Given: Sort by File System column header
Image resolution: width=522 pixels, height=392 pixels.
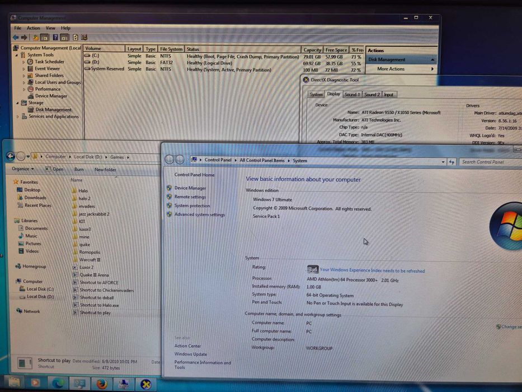Looking at the screenshot, I should tap(171, 49).
